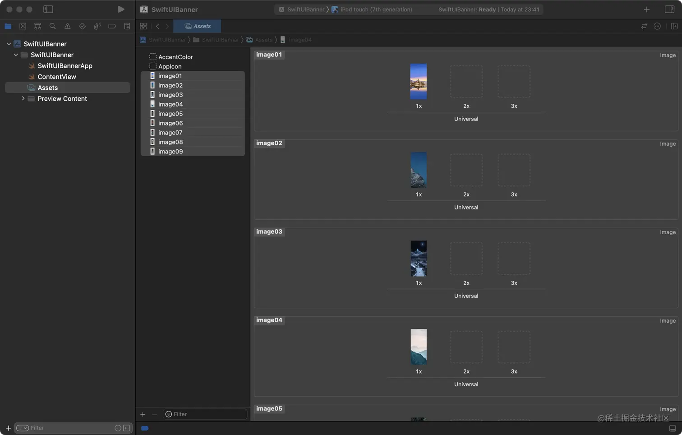Select the empty 3x slot of image02
The width and height of the screenshot is (682, 435).
tap(514, 170)
